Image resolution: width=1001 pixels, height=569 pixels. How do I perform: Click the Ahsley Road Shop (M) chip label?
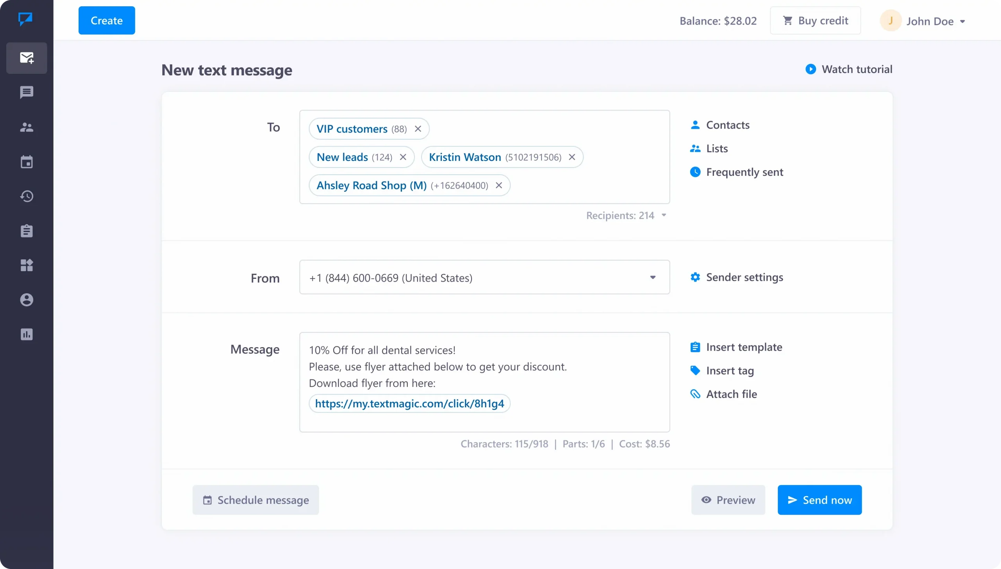click(x=371, y=185)
